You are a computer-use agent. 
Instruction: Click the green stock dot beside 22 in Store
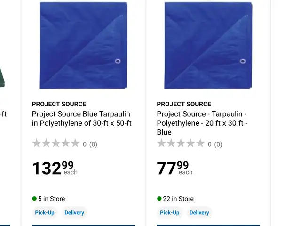(x=159, y=199)
